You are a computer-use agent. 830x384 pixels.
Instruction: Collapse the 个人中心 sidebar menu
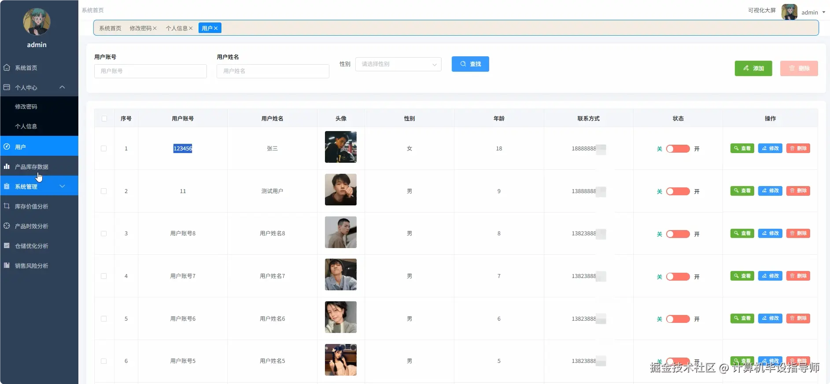pos(62,87)
